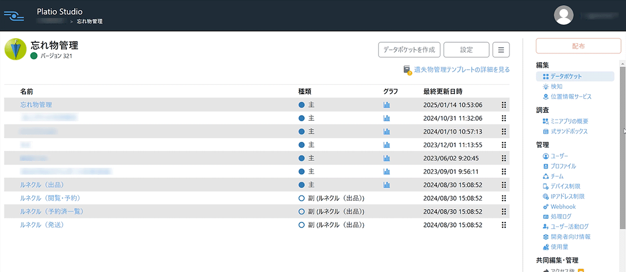Image resolution: width=626 pixels, height=272 pixels.
Task: Click the 忘れ物管理 umbrella app icon
Action: point(15,50)
